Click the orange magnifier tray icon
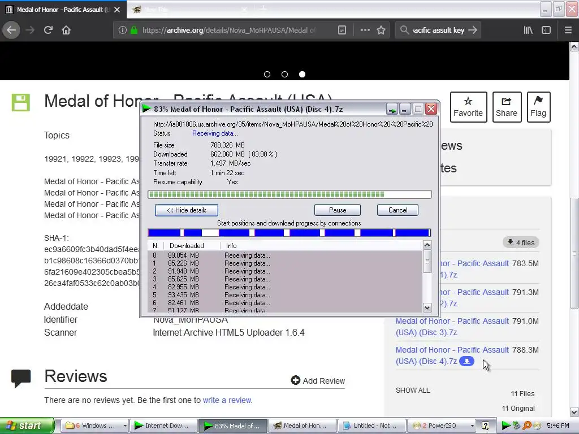Viewport: 579px width, 434px height. [x=527, y=426]
